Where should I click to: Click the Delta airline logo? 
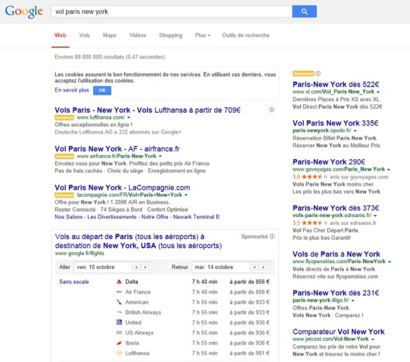click(x=118, y=281)
